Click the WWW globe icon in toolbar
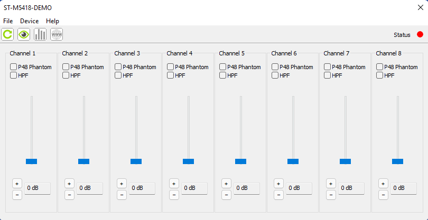Viewport: 428px width, 220px height. [57, 35]
